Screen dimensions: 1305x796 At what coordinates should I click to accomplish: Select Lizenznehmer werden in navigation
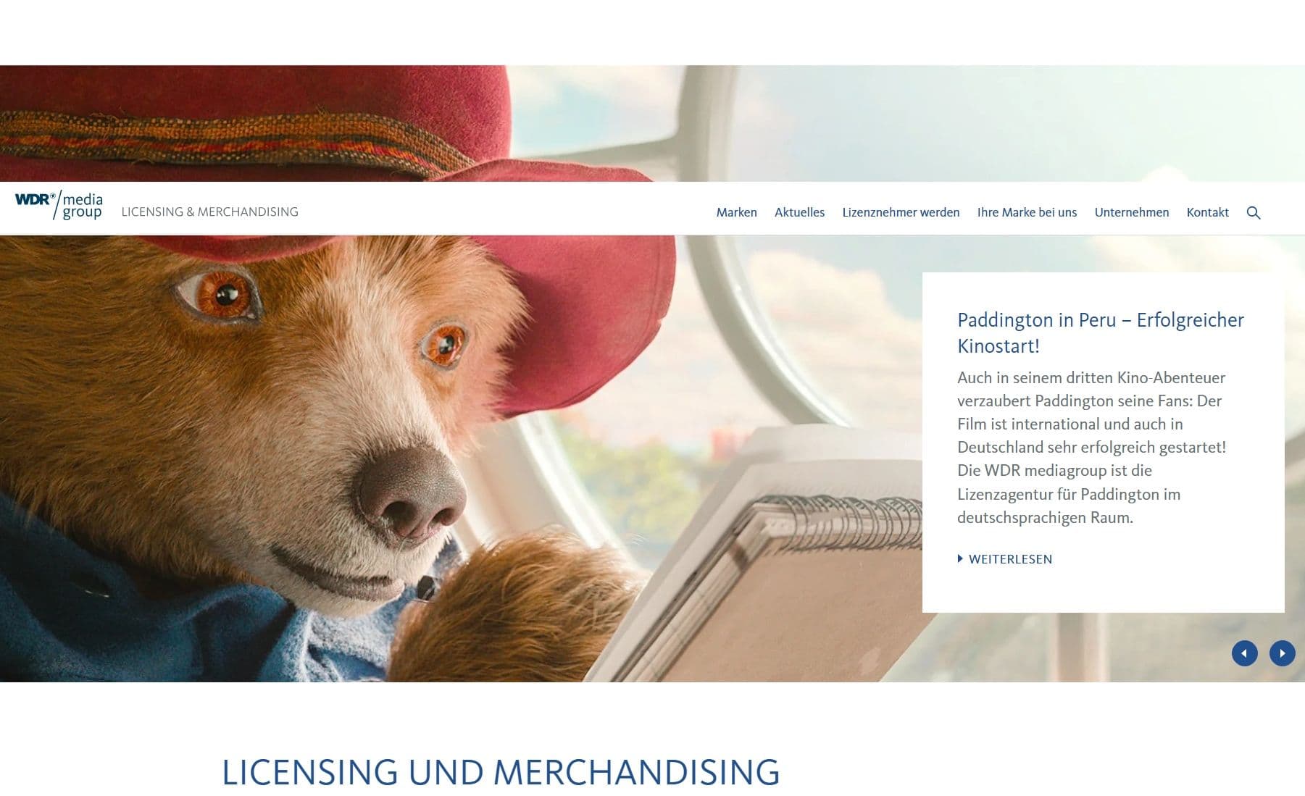[901, 212]
